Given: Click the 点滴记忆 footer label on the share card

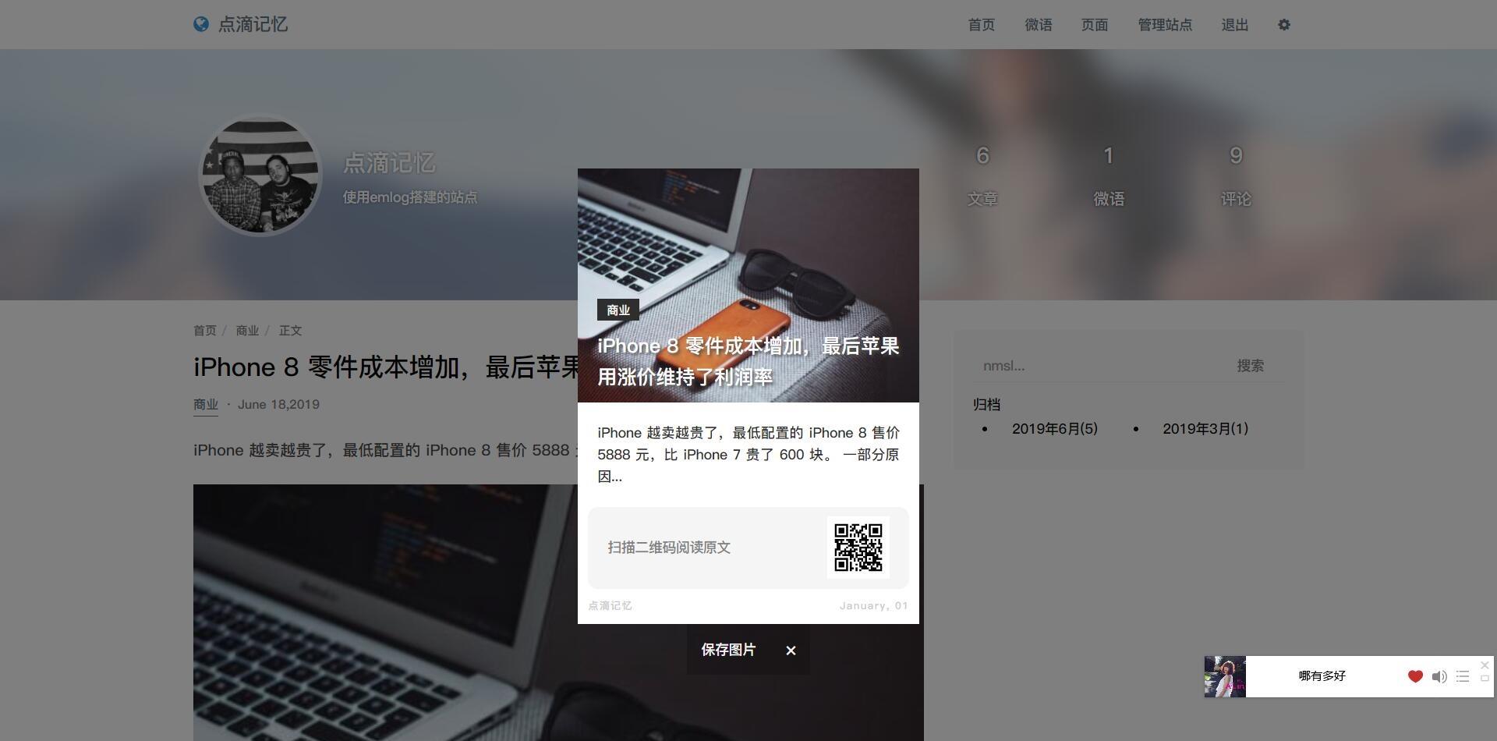Looking at the screenshot, I should click(610, 606).
